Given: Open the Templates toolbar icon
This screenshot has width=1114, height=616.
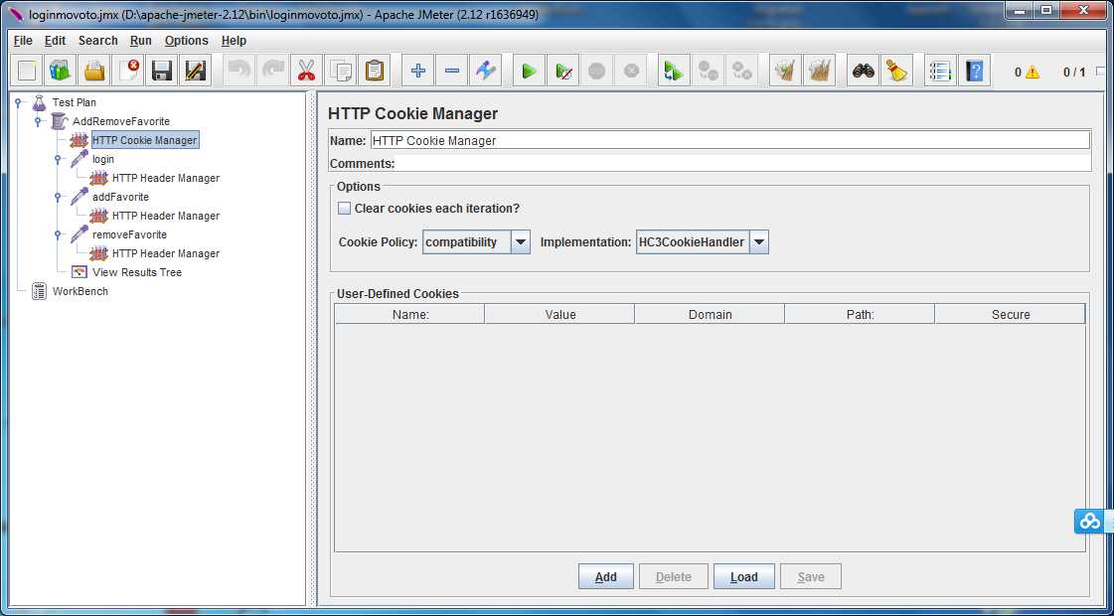Looking at the screenshot, I should tap(61, 71).
